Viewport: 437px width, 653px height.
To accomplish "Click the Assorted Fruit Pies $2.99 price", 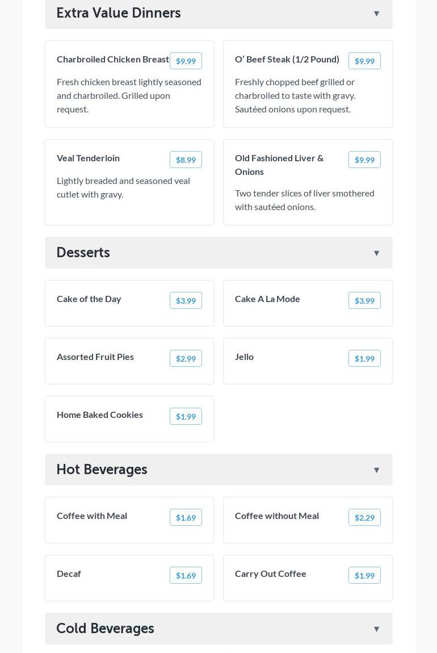I will point(186,359).
